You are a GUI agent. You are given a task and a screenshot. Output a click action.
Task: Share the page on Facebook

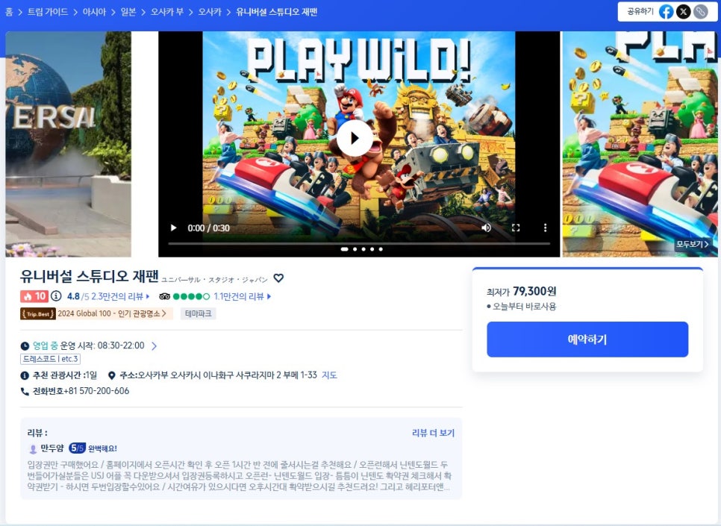pyautogui.click(x=666, y=11)
